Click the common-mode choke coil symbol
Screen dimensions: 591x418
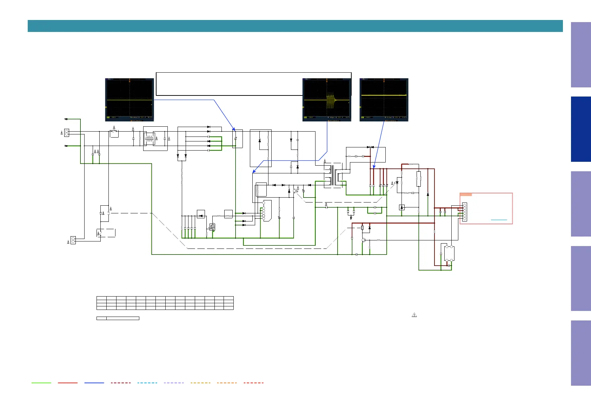click(150, 138)
